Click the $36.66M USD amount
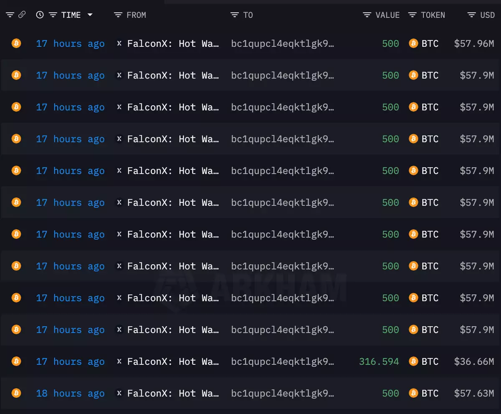501x414 pixels. click(474, 361)
